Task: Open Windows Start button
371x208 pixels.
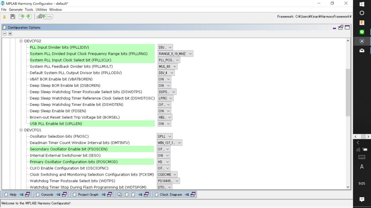Action: coord(362,4)
